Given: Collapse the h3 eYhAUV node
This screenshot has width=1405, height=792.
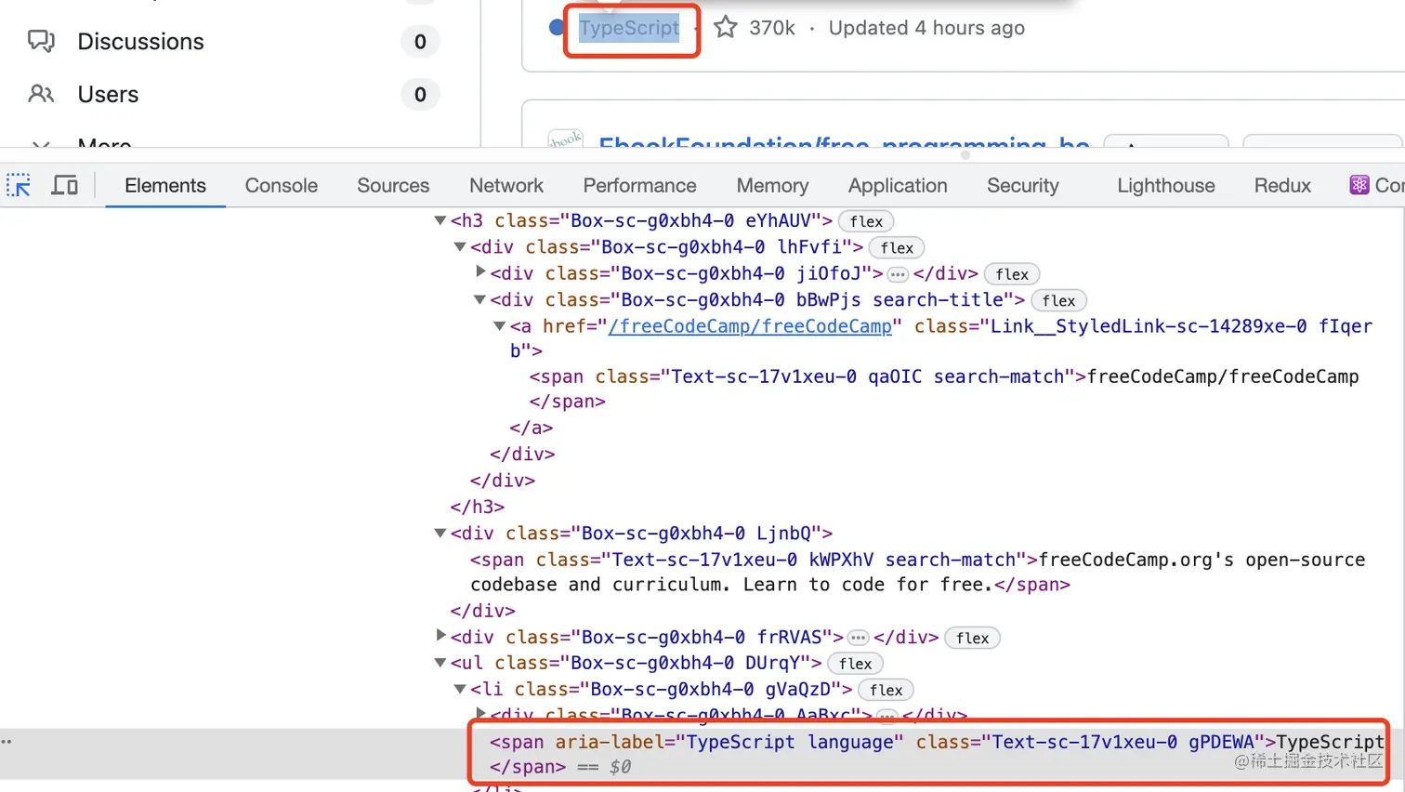Looking at the screenshot, I should (x=440, y=220).
